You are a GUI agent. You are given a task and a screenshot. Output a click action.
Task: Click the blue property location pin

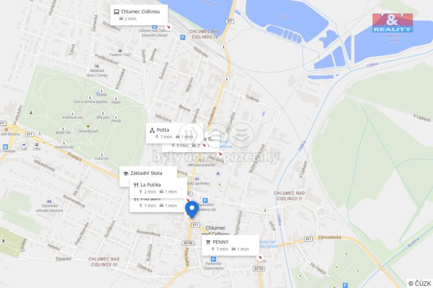pyautogui.click(x=192, y=210)
